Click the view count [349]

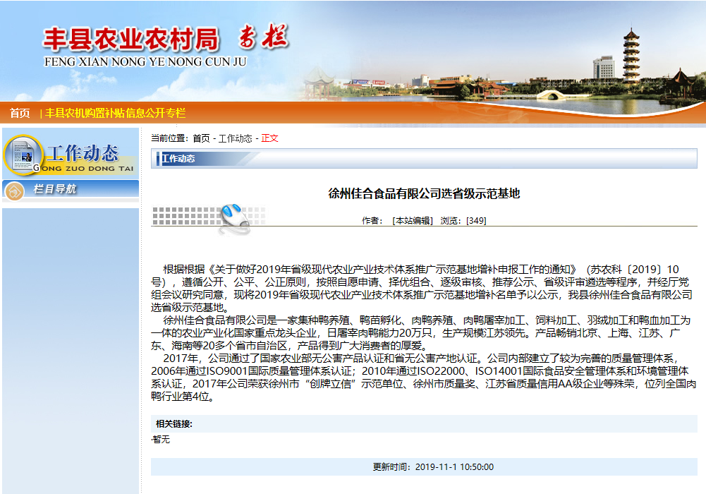[476, 221]
